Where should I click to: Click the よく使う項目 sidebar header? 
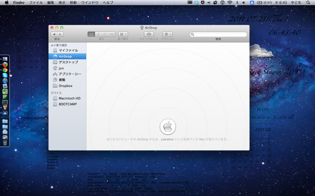tap(59, 45)
